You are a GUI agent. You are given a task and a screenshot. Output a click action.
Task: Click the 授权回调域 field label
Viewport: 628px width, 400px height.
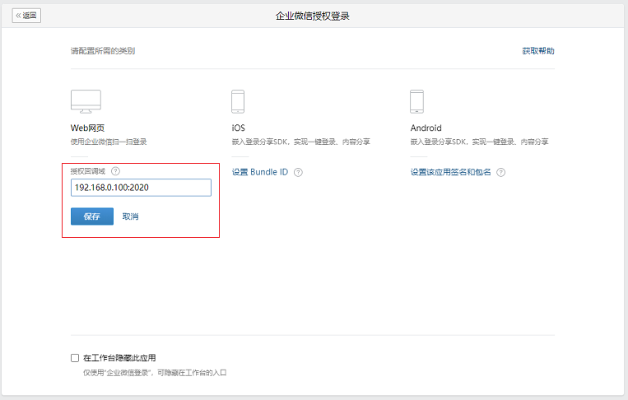point(89,172)
